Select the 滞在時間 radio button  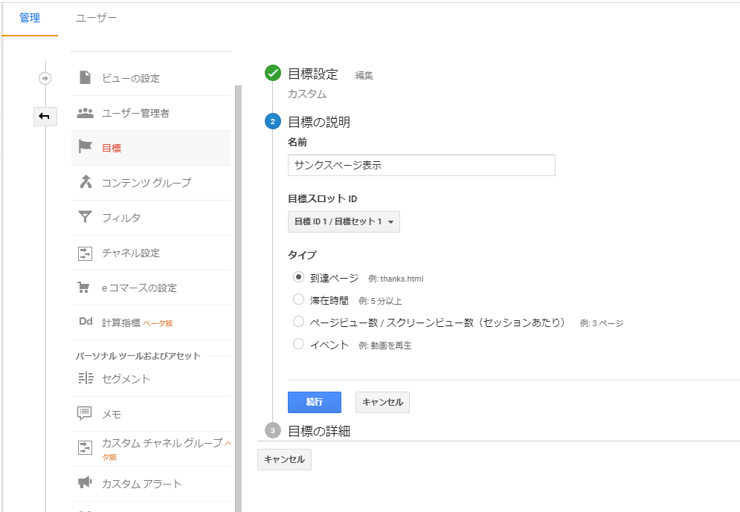tap(298, 299)
